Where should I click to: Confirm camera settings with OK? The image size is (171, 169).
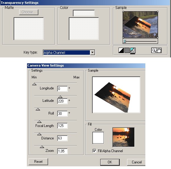click(110, 162)
